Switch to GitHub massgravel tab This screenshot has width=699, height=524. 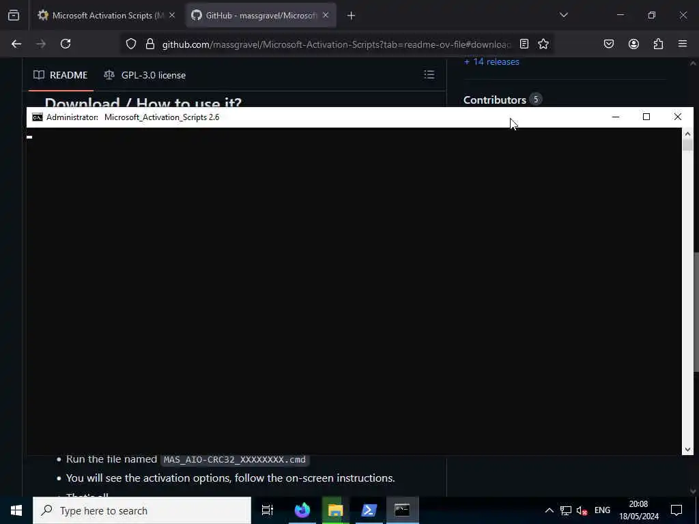(x=261, y=16)
